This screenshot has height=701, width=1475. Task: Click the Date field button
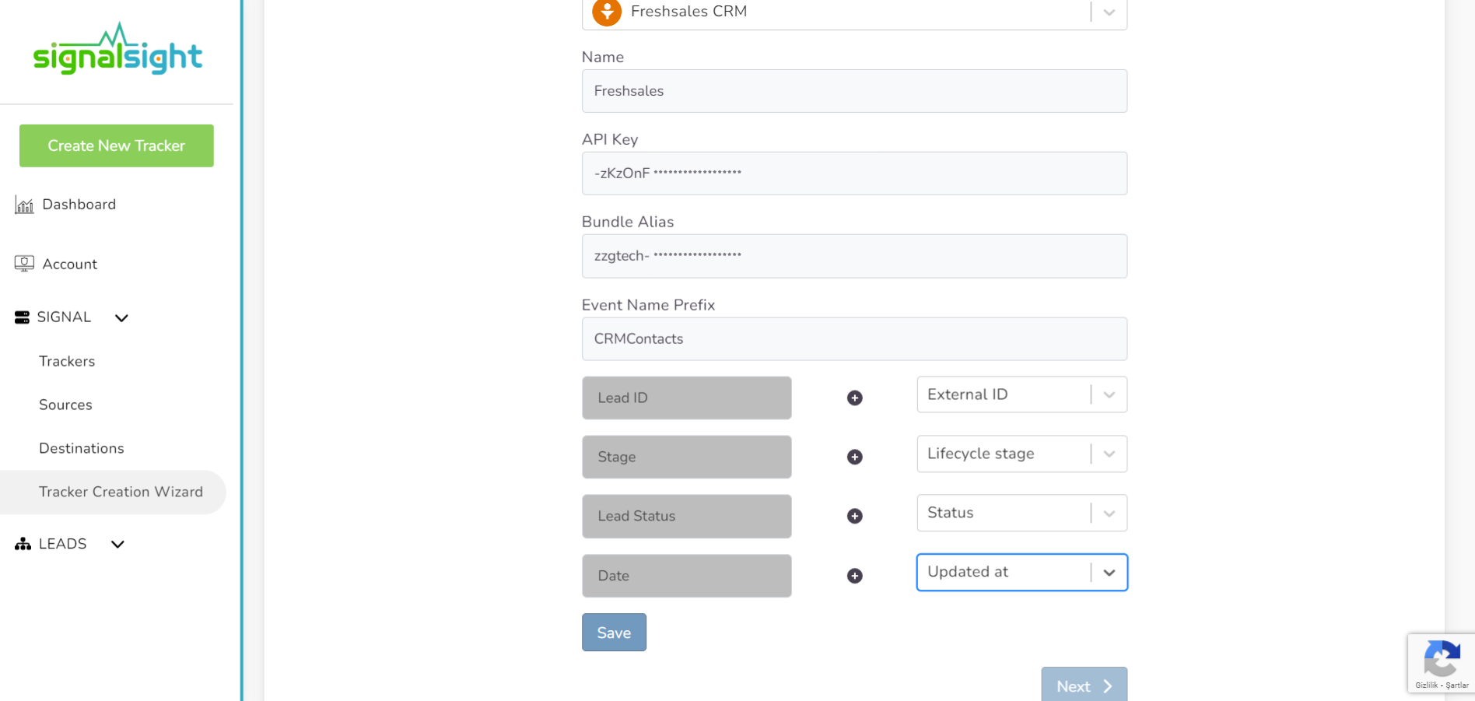[x=686, y=576]
